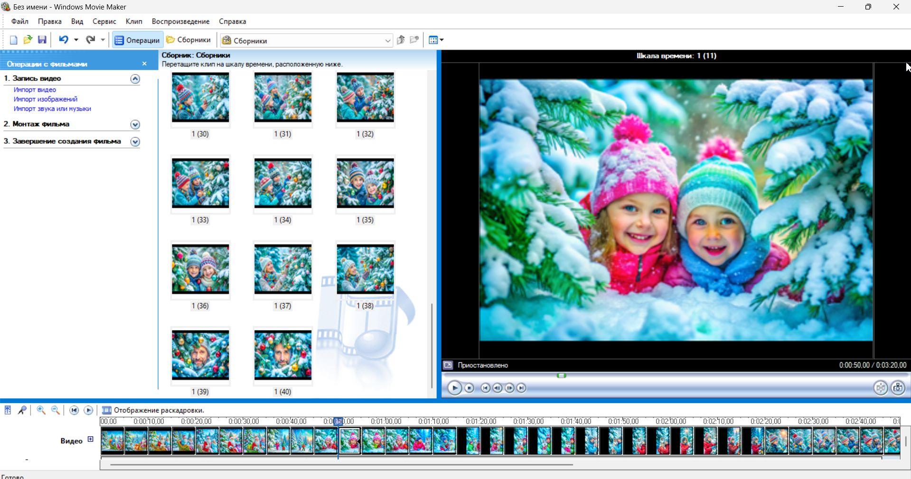Open a project with the folder icon
This screenshot has height=479, width=911.
coord(28,40)
